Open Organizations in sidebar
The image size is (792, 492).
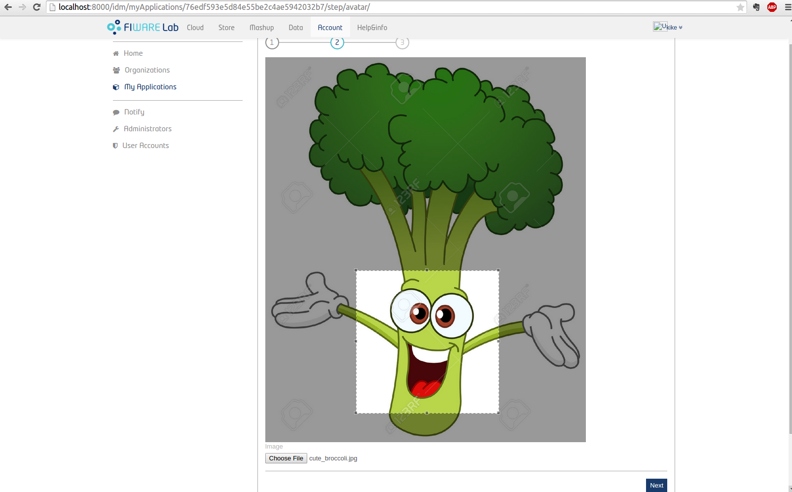(147, 70)
